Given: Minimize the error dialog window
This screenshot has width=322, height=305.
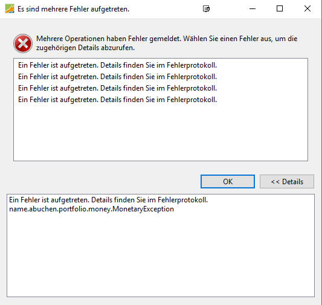Looking at the screenshot, I should coord(253,8).
